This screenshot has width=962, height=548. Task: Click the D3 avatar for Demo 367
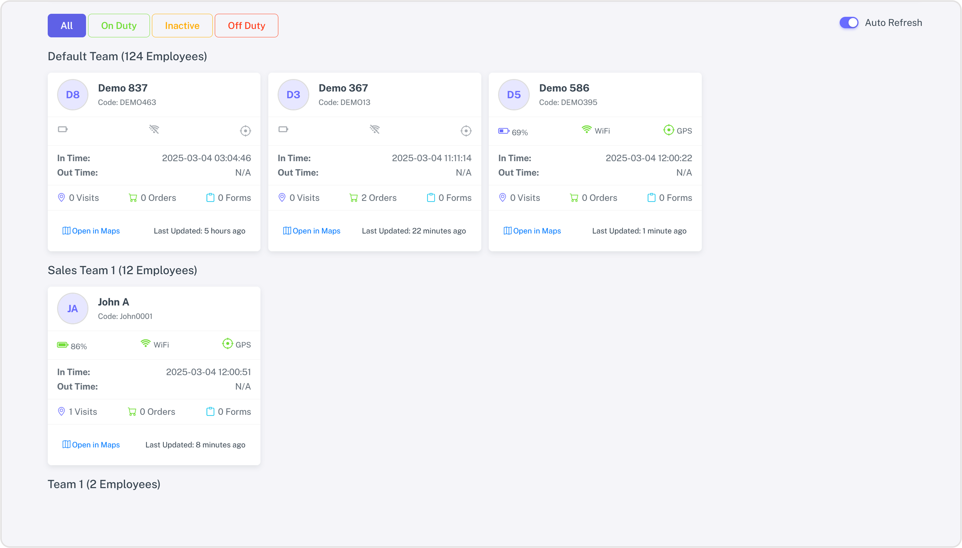[x=293, y=94]
